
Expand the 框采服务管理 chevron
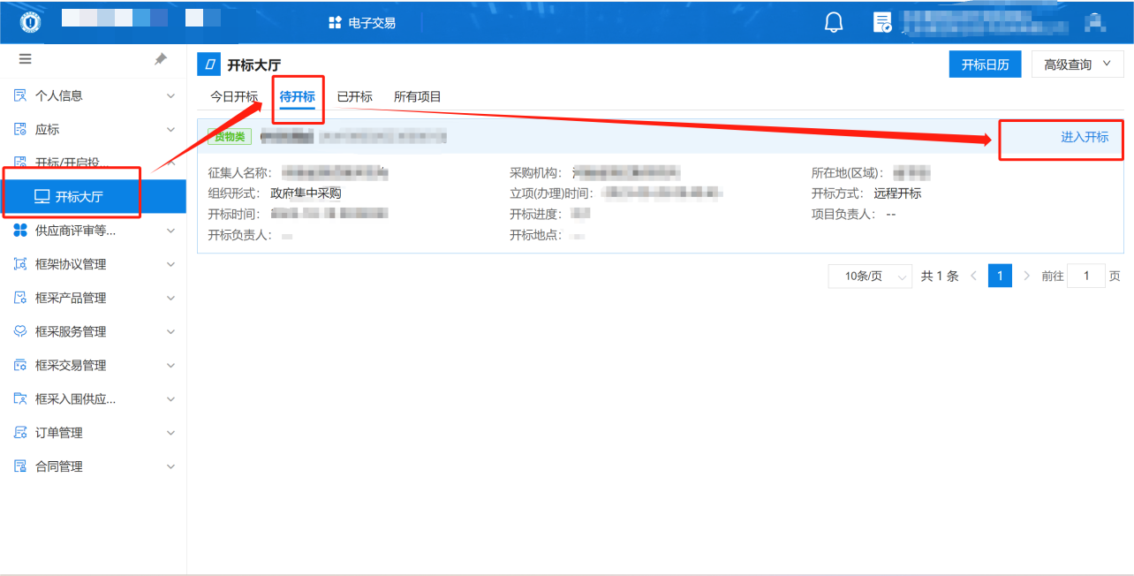(x=170, y=331)
